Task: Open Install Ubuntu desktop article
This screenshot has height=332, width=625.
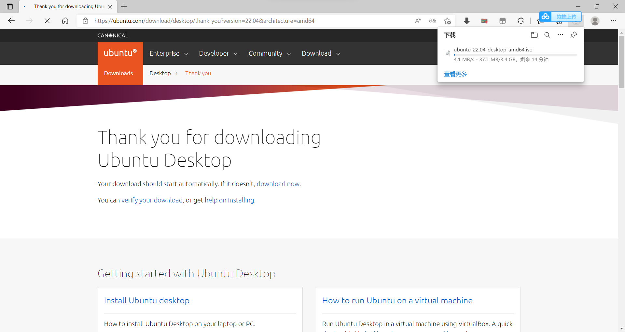Action: pyautogui.click(x=147, y=300)
